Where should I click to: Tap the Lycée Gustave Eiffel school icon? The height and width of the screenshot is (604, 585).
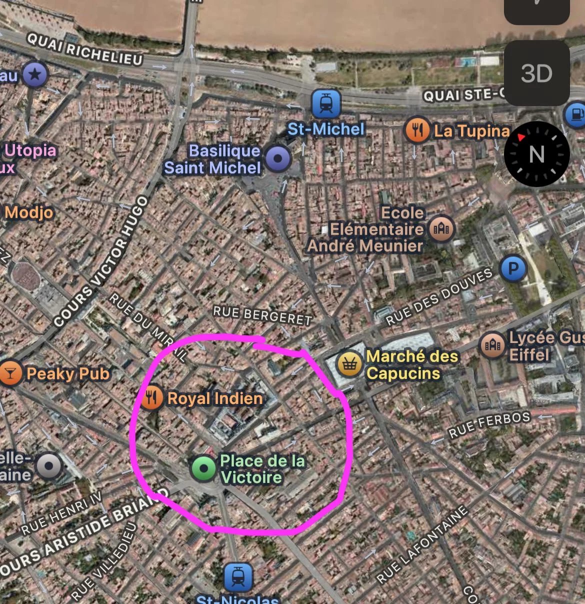tap(492, 345)
